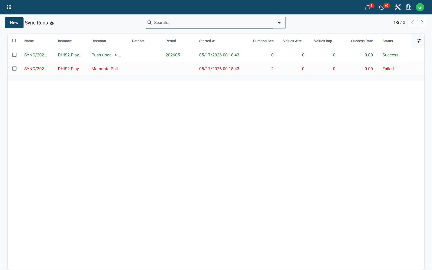
Task: Click the green DHIS2 Play... instance cell
Action: point(70,55)
